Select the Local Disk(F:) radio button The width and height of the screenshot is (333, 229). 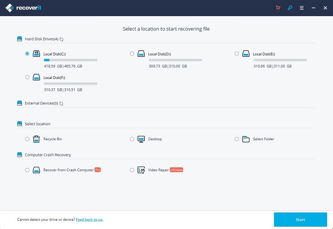click(x=27, y=77)
